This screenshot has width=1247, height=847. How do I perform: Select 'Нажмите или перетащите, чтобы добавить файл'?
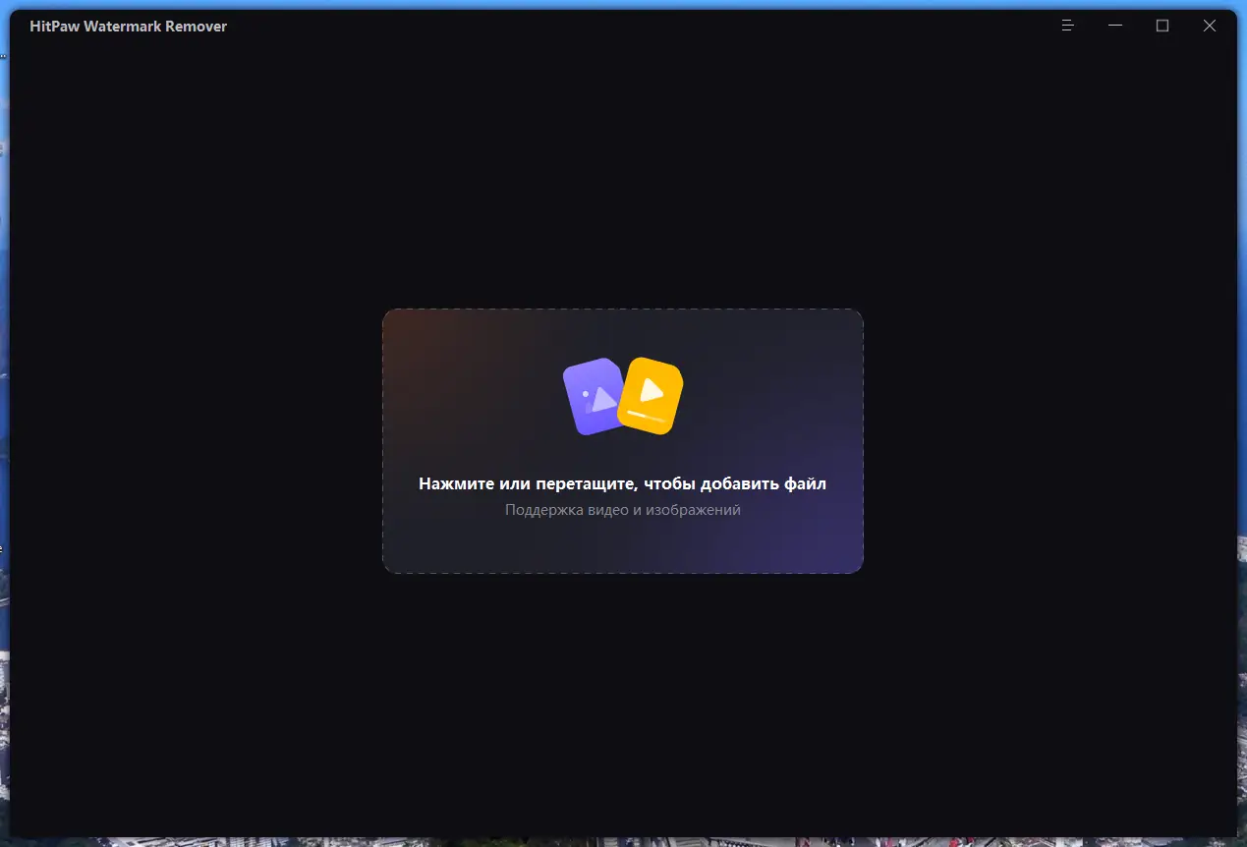[622, 482]
